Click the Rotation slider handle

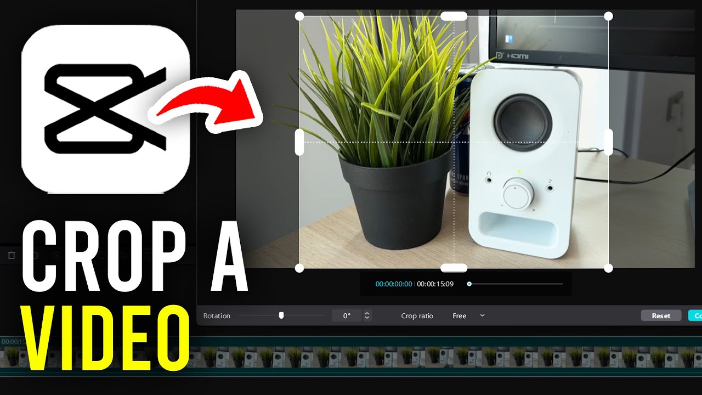tap(281, 315)
